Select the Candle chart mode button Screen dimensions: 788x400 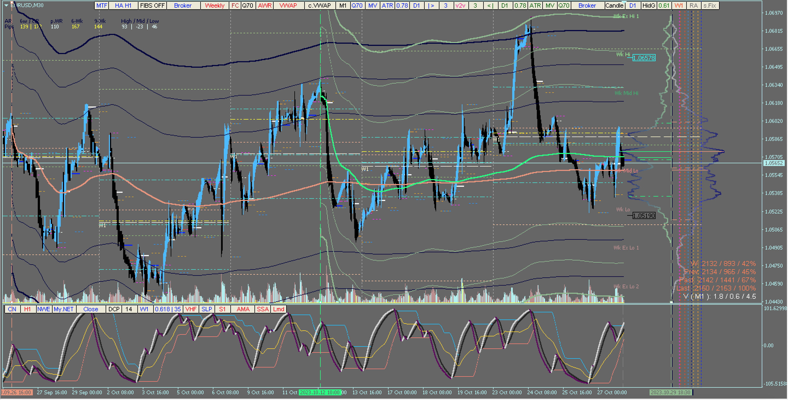pos(614,5)
